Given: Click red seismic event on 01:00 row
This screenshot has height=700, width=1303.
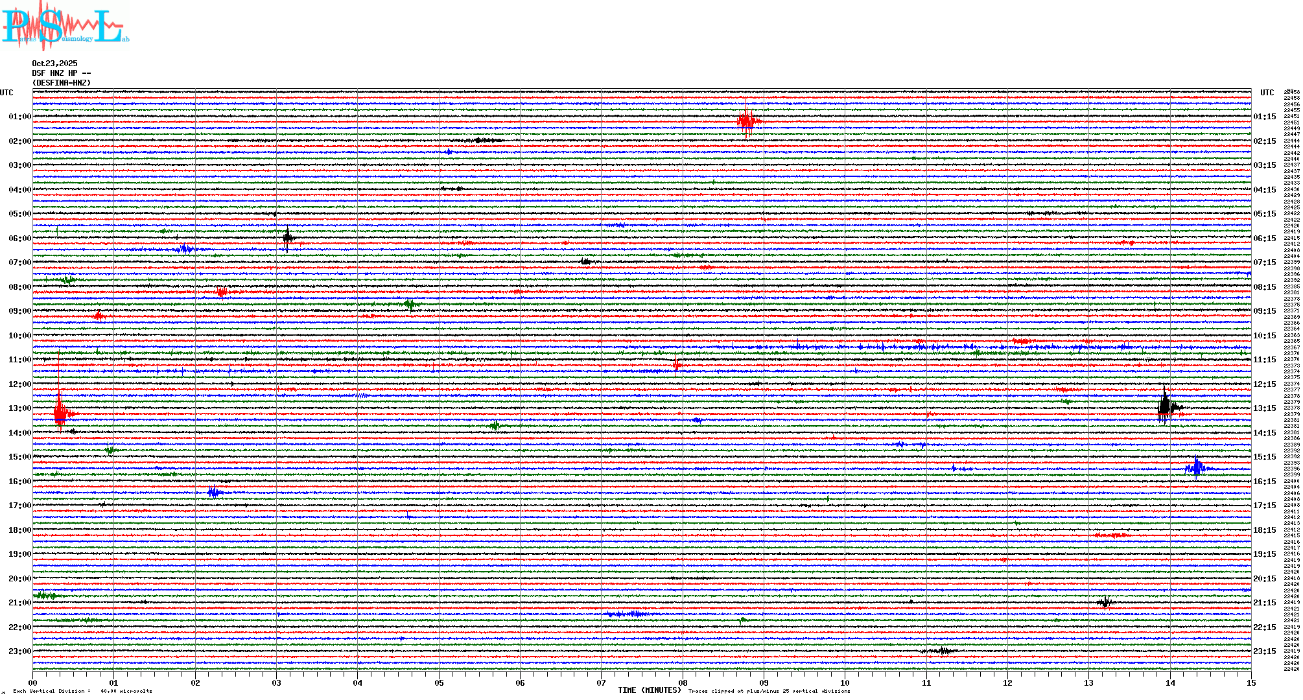Looking at the screenshot, I should coord(747,121).
